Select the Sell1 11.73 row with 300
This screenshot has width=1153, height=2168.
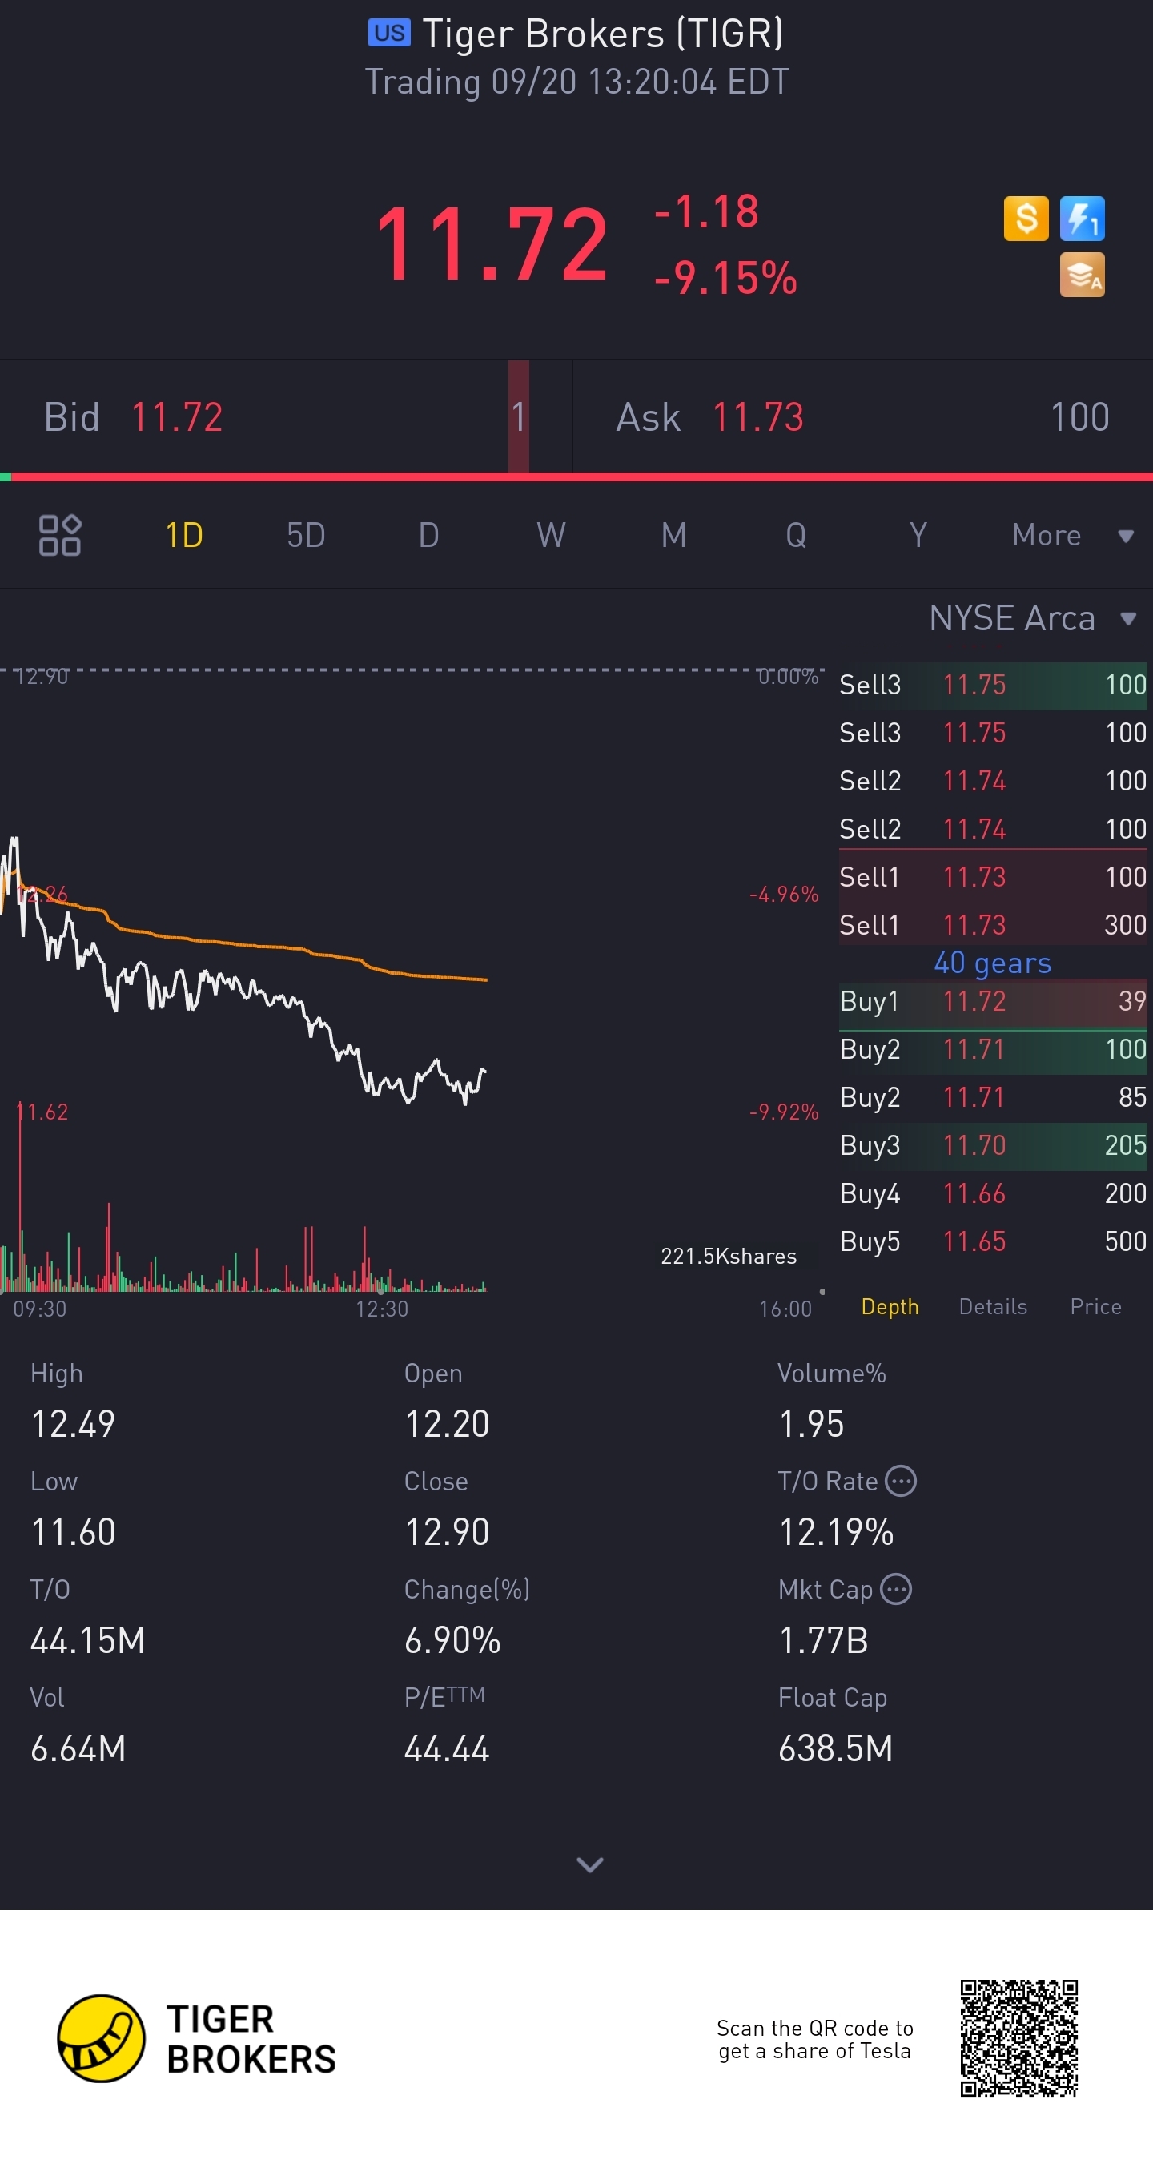[993, 925]
